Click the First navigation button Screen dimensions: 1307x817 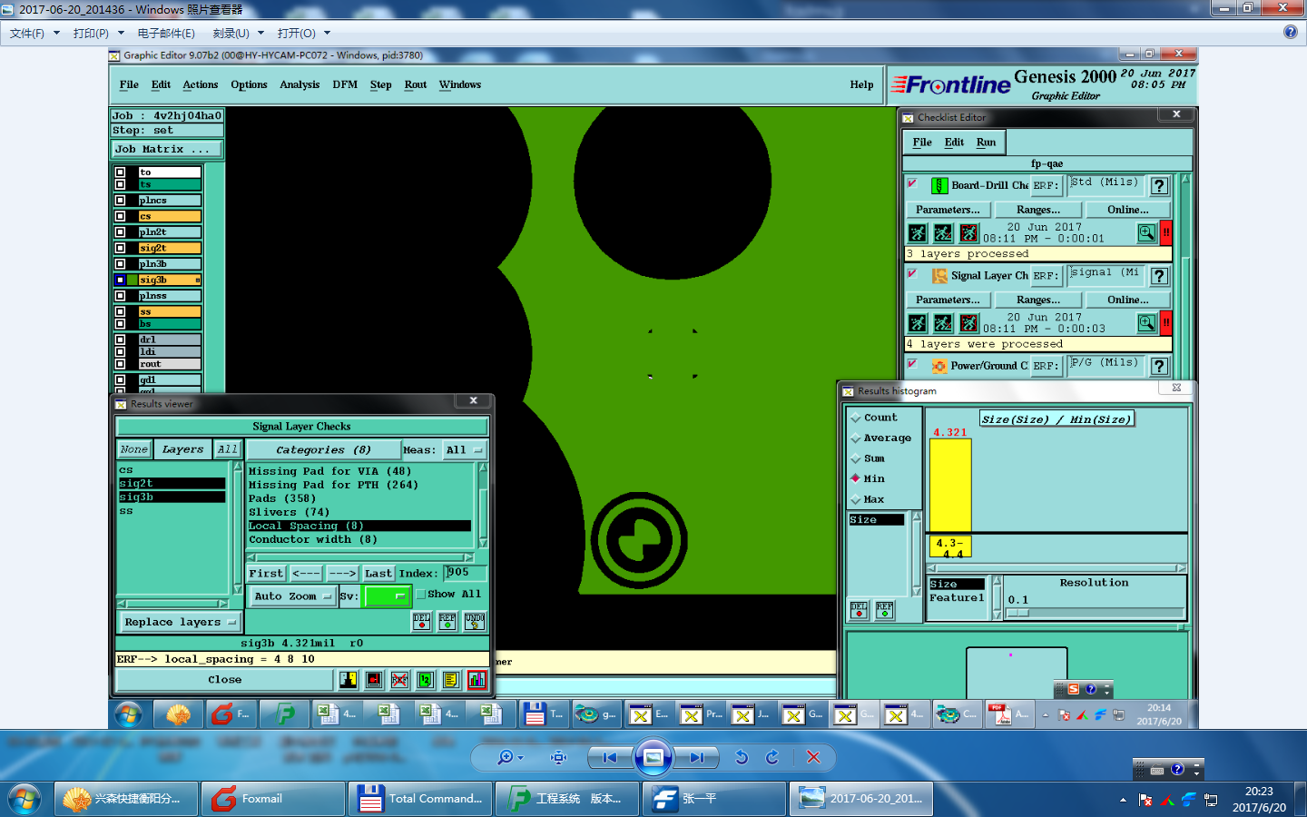tap(267, 574)
